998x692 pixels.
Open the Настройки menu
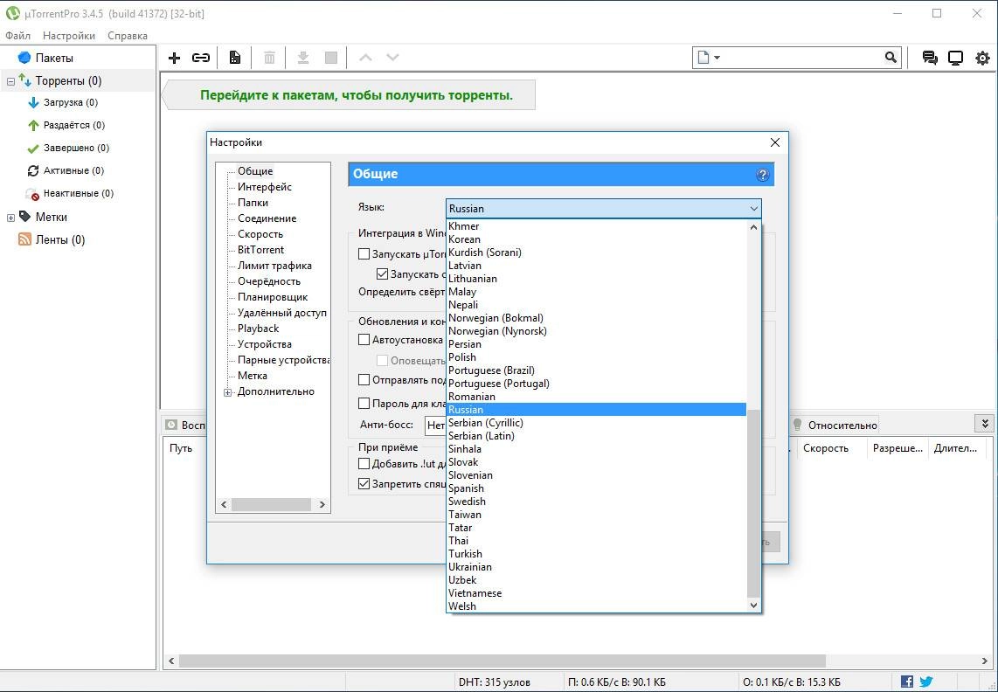[x=68, y=36]
